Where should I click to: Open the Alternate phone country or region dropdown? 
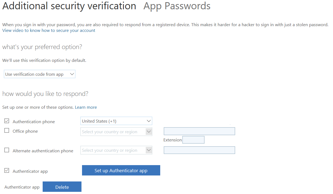(116, 150)
